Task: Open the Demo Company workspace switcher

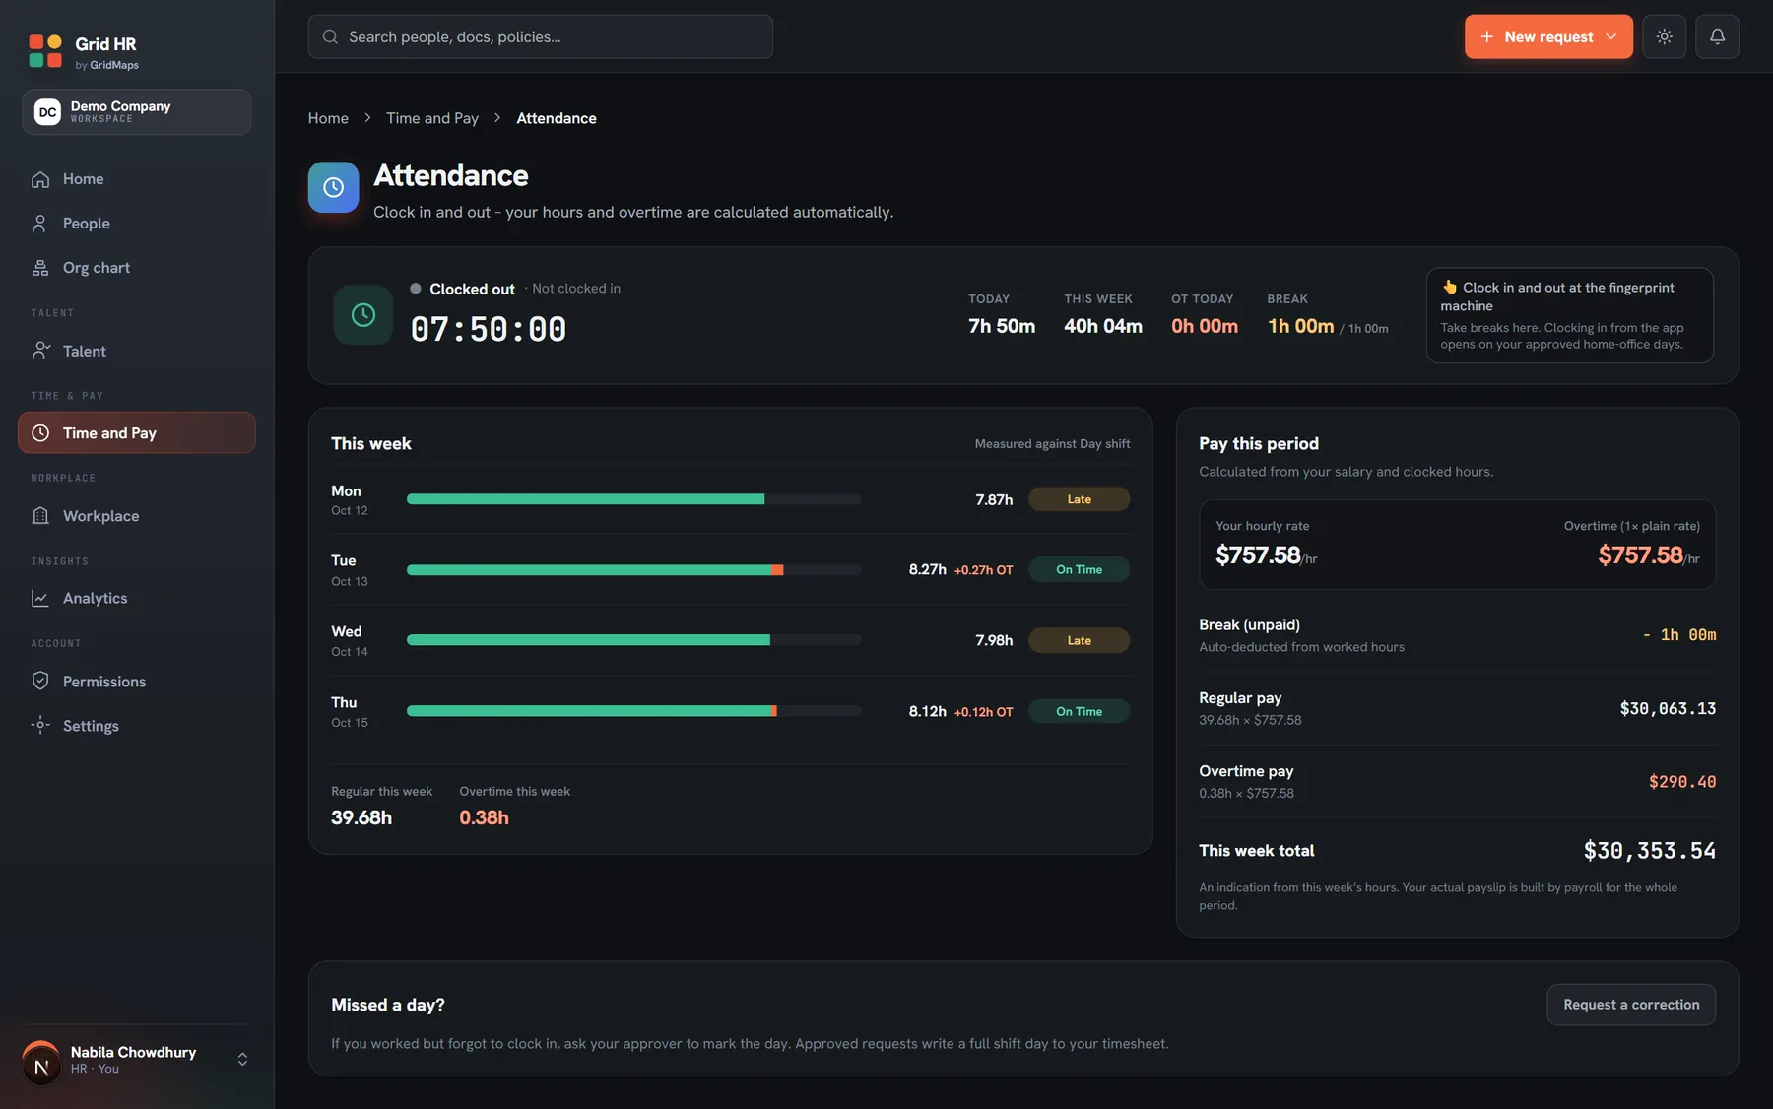Action: [x=137, y=111]
